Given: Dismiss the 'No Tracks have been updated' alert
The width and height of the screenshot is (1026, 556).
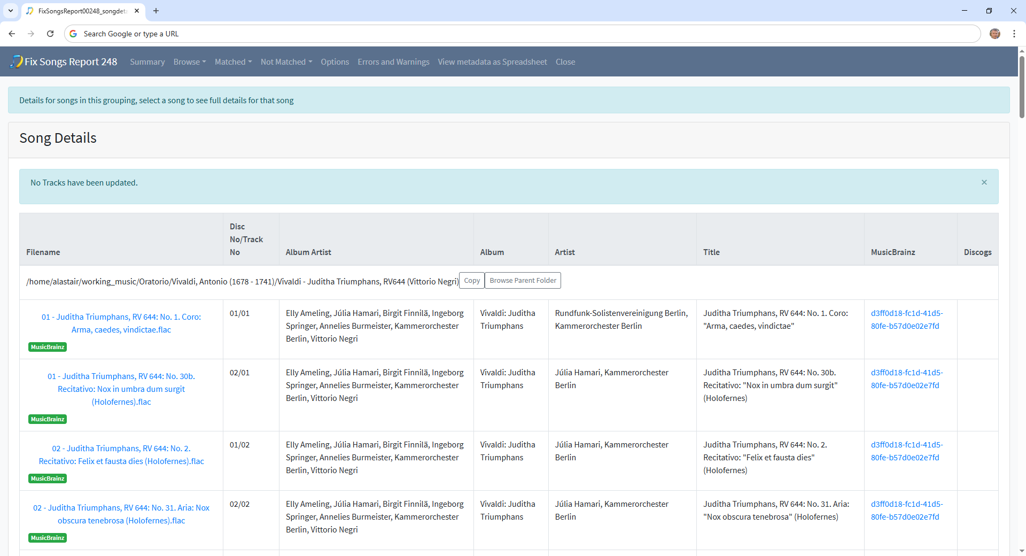Looking at the screenshot, I should click(984, 183).
